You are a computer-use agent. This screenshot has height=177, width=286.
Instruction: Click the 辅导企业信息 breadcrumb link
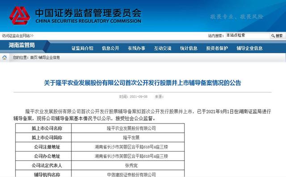(x=49, y=58)
